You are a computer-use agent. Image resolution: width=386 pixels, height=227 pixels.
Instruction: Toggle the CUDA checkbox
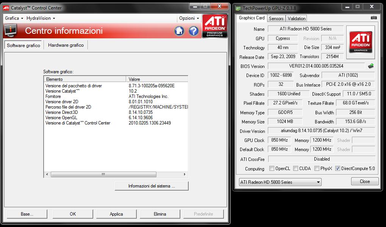(295, 169)
